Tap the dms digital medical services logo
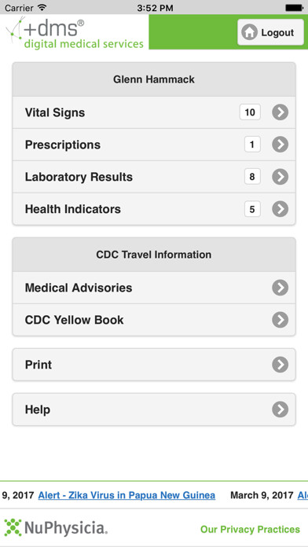The width and height of the screenshot is (308, 547). [x=75, y=32]
